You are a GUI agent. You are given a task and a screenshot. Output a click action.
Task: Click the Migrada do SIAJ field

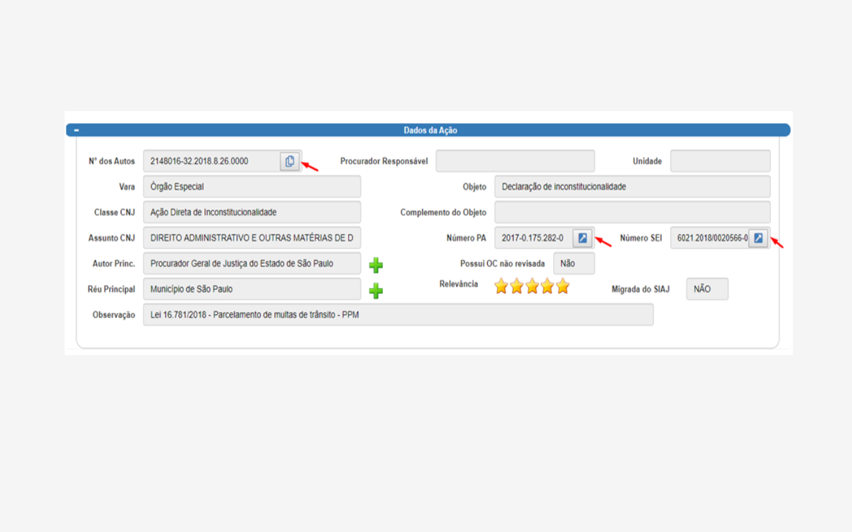coord(707,289)
